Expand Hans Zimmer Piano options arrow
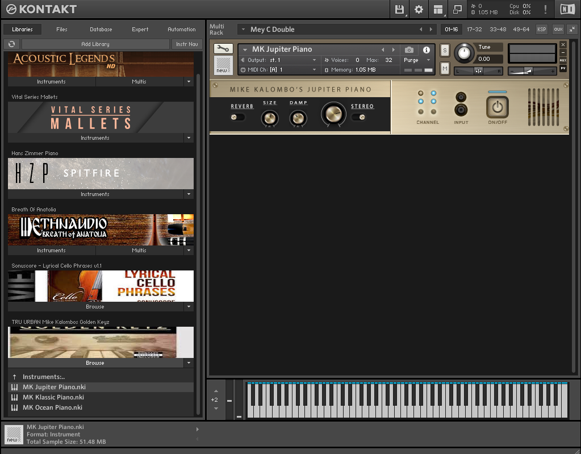The height and width of the screenshot is (454, 581). 189,194
